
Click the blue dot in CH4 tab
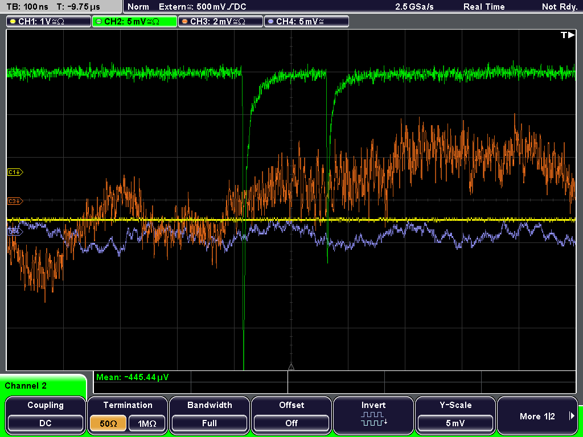pos(270,22)
